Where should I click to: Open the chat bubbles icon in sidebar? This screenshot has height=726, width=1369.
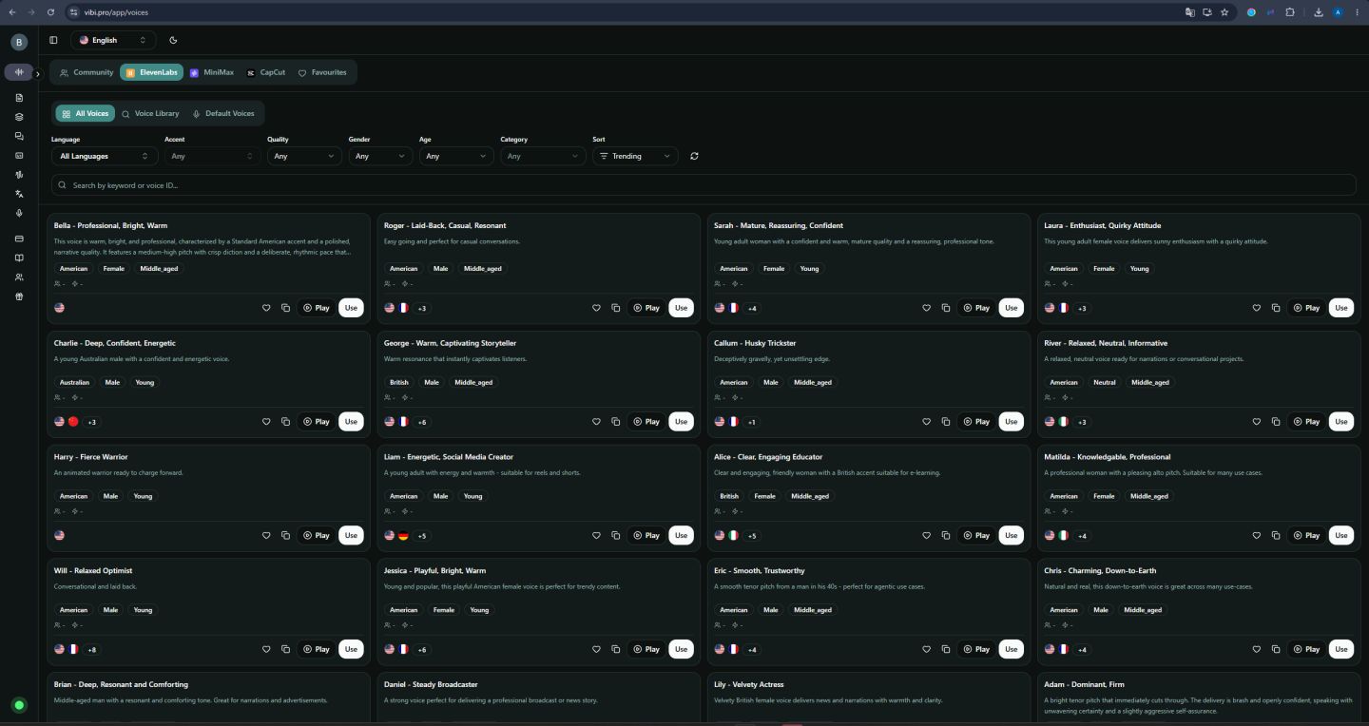(x=19, y=136)
